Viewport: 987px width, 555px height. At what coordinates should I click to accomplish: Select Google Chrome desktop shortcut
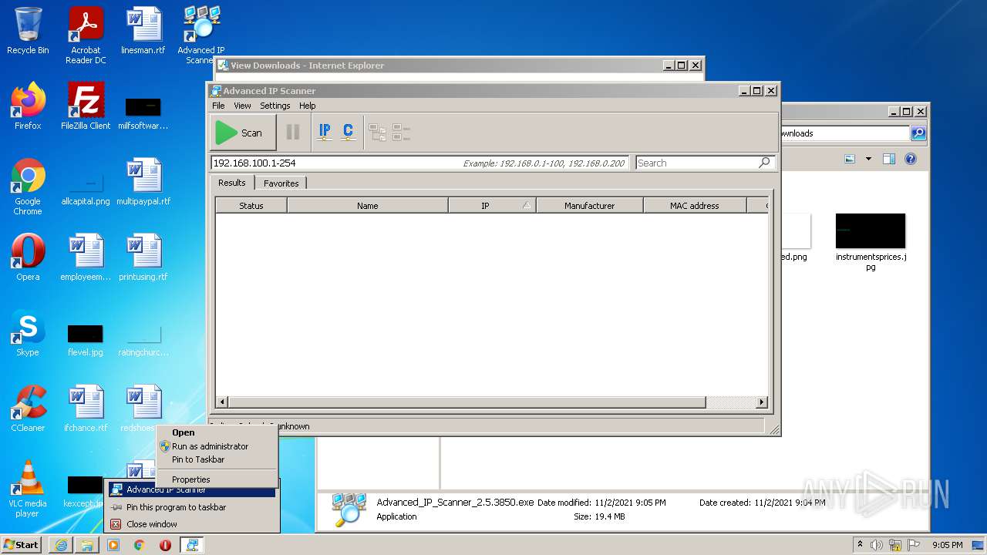point(28,187)
